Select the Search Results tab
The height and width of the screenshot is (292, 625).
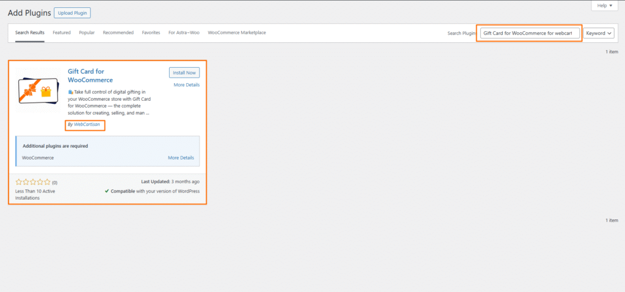pyautogui.click(x=30, y=32)
